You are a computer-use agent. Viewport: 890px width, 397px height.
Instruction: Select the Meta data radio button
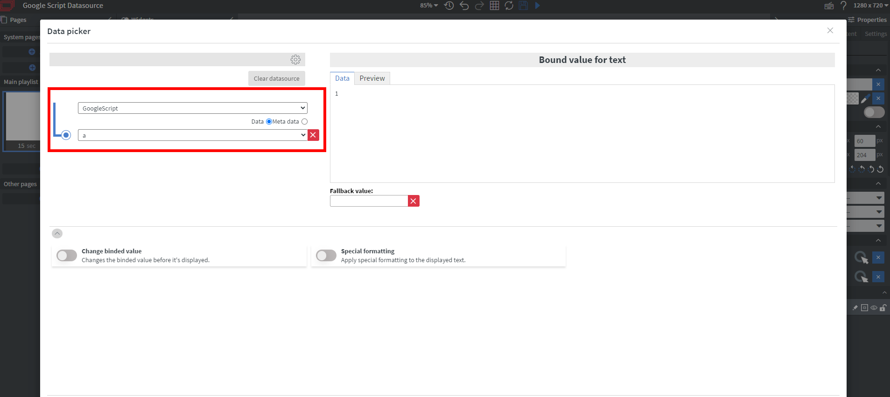point(305,121)
